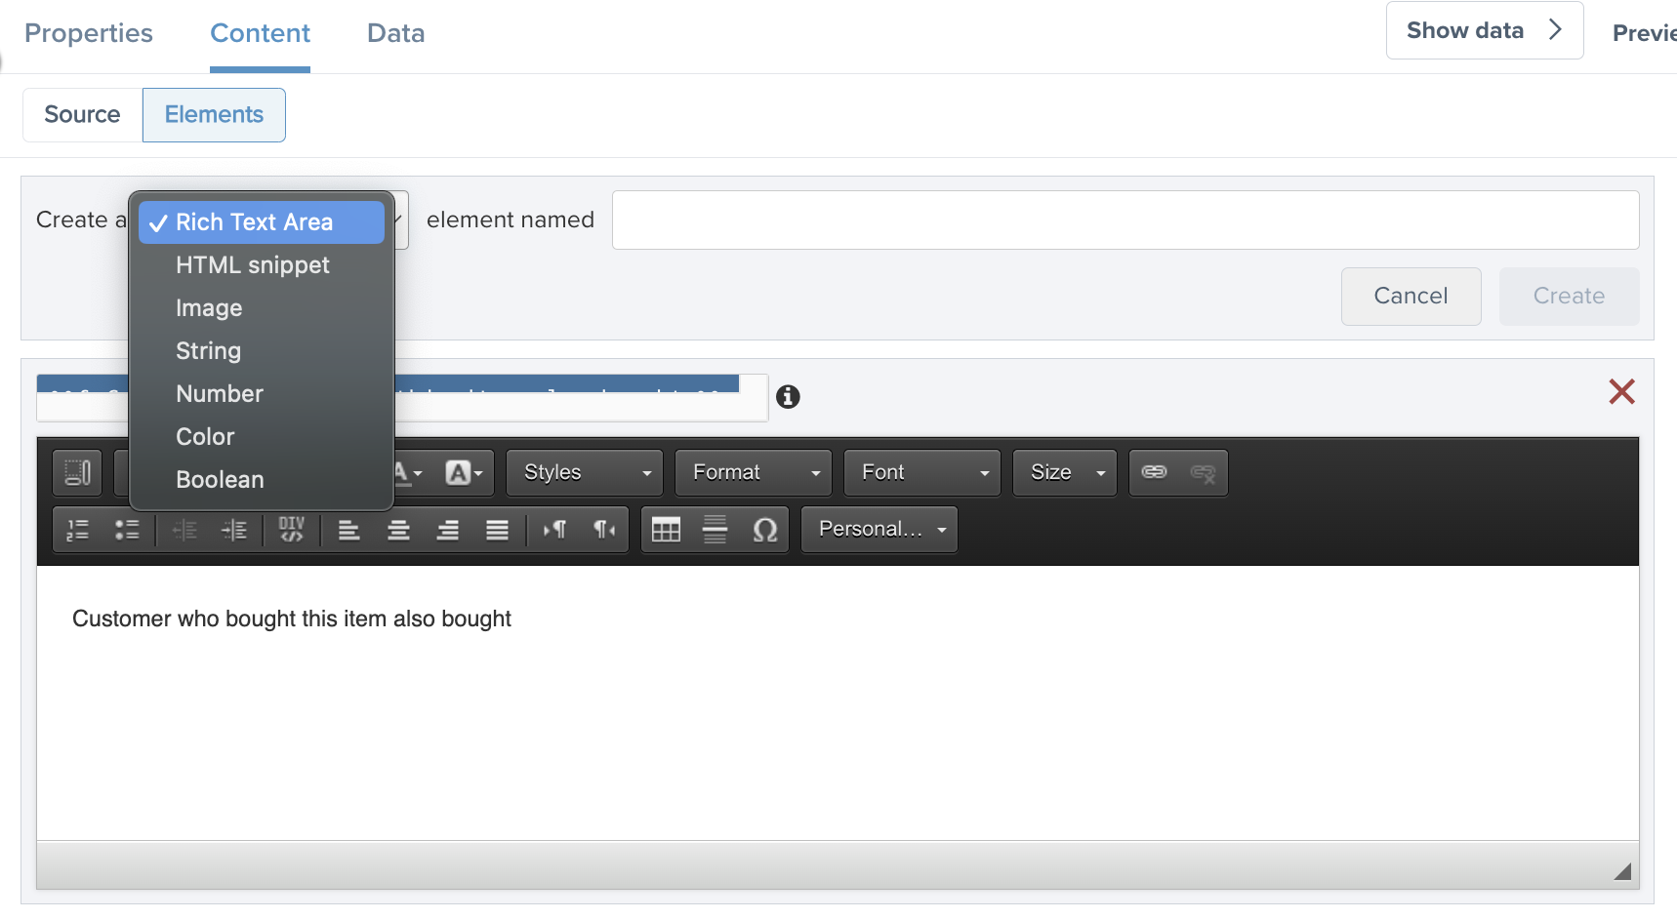Screen dimensions: 1677x919
Task: Click the Show Blocks toolbar icon
Action: [x=77, y=473]
